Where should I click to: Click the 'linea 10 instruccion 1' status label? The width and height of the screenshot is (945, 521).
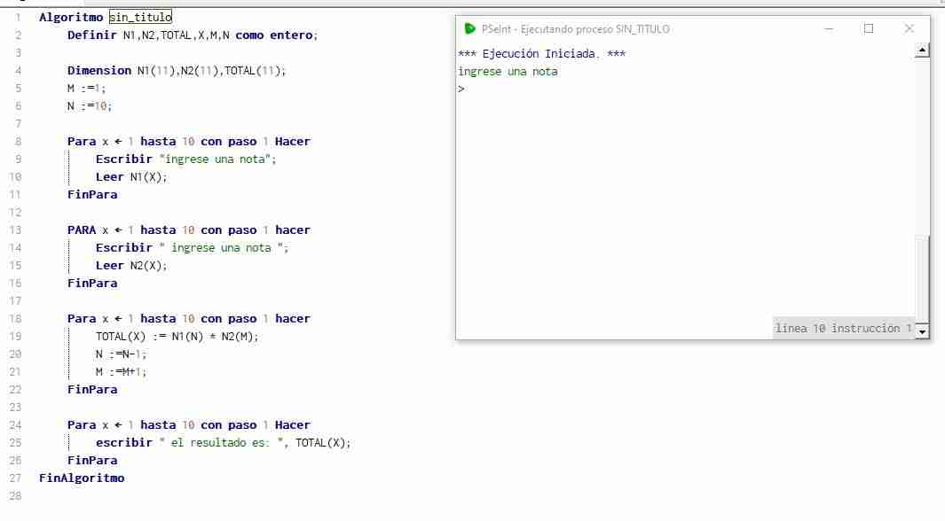point(843,329)
